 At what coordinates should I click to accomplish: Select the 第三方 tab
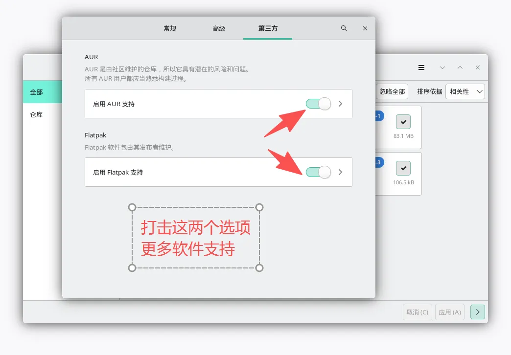268,29
